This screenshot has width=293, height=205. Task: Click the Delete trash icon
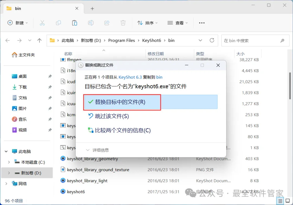click(x=123, y=23)
